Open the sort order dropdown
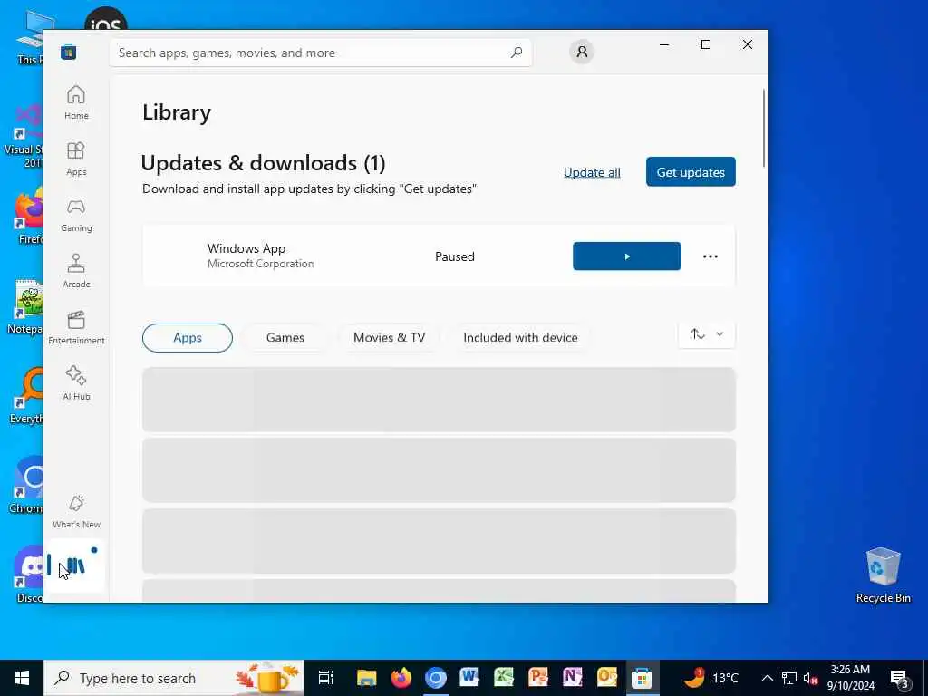Screen dimensions: 928x696 (707, 334)
